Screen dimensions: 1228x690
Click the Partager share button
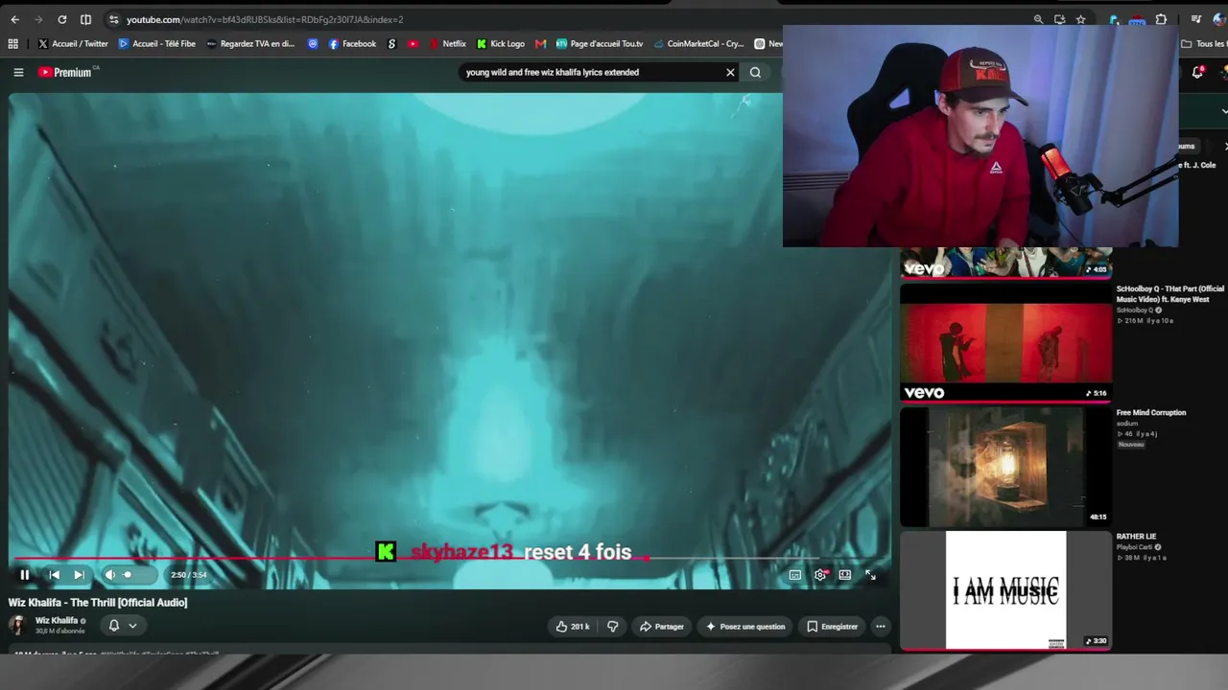pyautogui.click(x=662, y=627)
